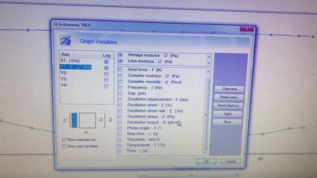Check the Oscillation displacement variable
The width and height of the screenshot is (317, 178).
pos(120,99)
